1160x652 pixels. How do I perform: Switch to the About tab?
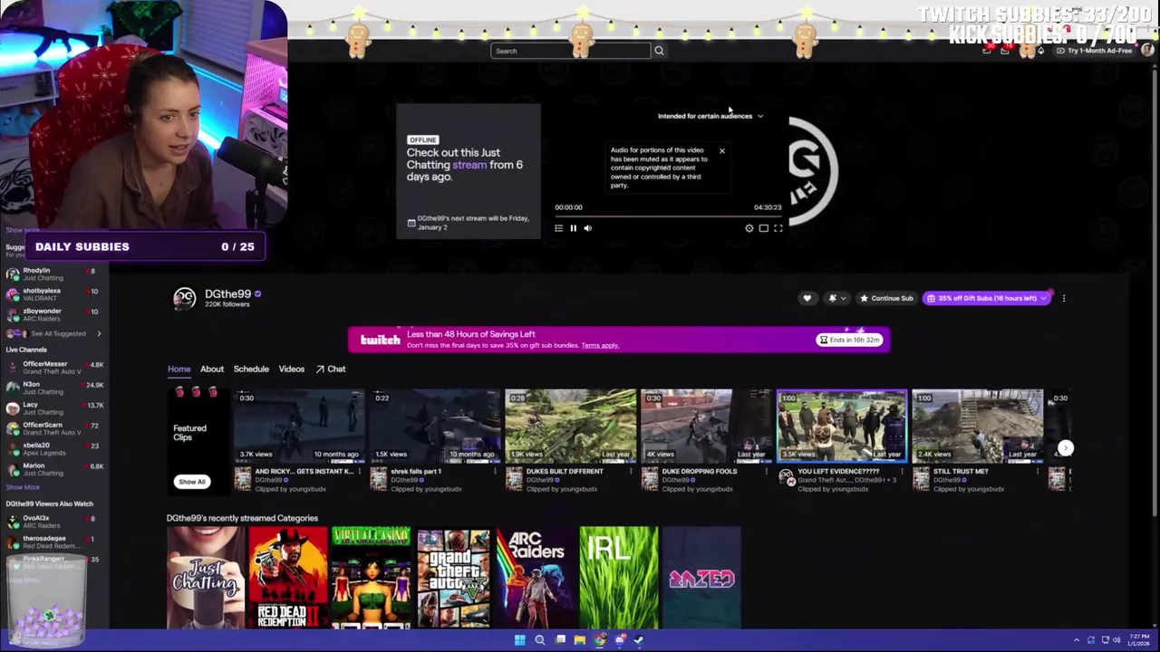(212, 369)
